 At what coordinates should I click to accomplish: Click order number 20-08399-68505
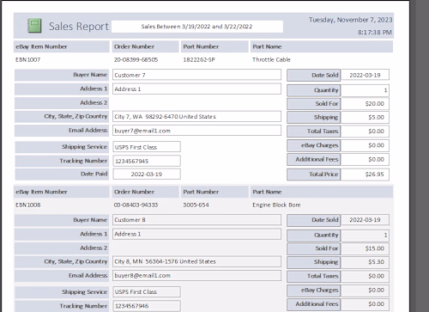(136, 59)
